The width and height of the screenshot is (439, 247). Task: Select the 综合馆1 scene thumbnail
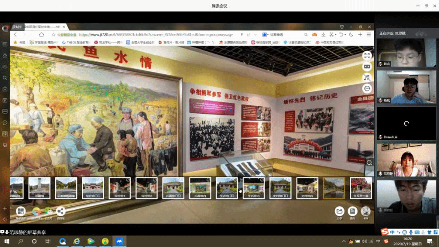[x=120, y=188]
